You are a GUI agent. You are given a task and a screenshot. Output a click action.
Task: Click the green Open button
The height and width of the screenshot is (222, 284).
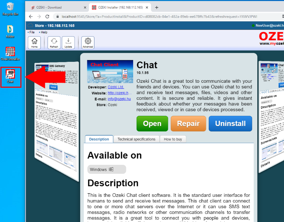(x=152, y=124)
